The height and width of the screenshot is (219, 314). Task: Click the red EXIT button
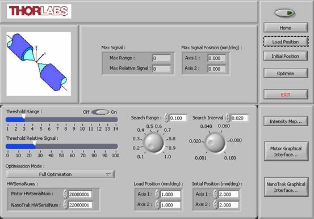point(286,95)
